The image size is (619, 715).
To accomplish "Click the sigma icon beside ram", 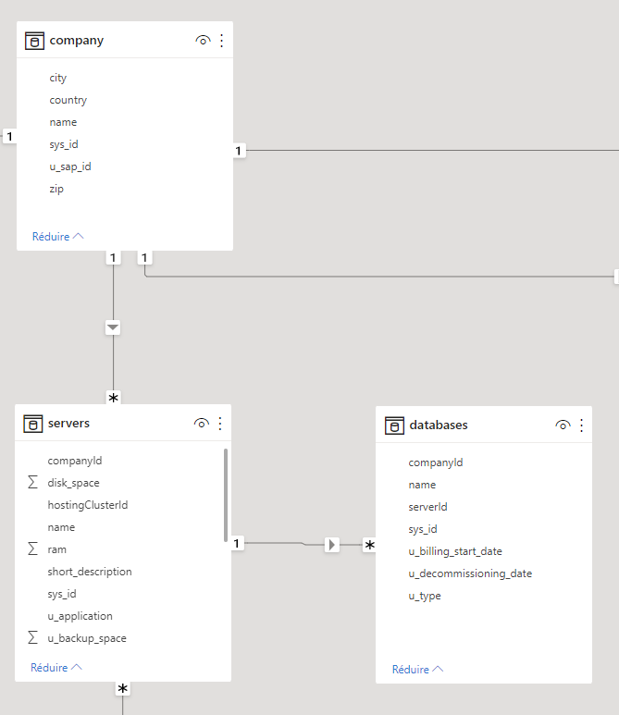I will (x=32, y=549).
